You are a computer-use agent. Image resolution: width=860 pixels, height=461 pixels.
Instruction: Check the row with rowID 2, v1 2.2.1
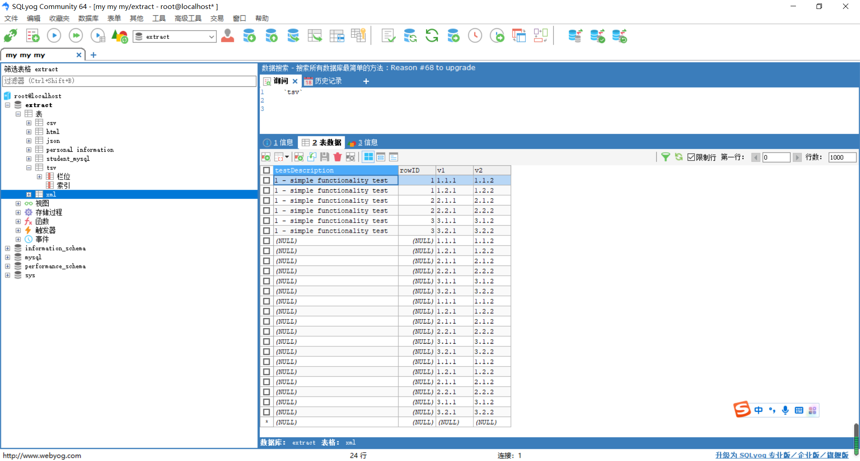pyautogui.click(x=267, y=211)
